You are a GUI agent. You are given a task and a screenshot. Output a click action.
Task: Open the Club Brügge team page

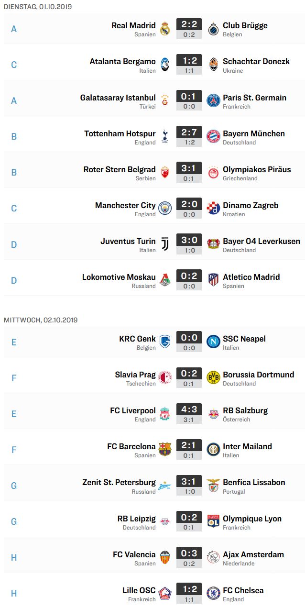point(245,25)
